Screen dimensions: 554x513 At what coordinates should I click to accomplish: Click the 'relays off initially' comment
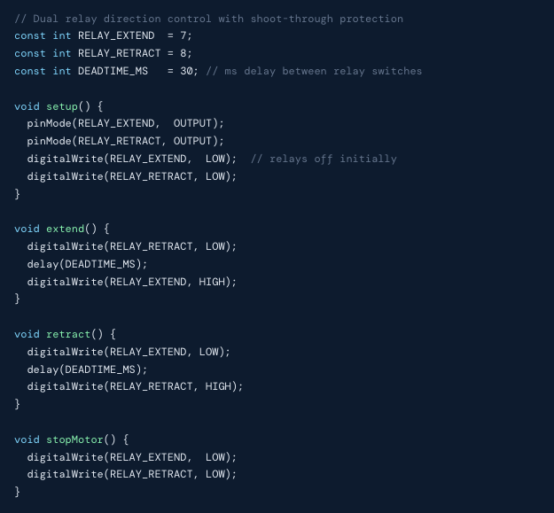(x=324, y=159)
